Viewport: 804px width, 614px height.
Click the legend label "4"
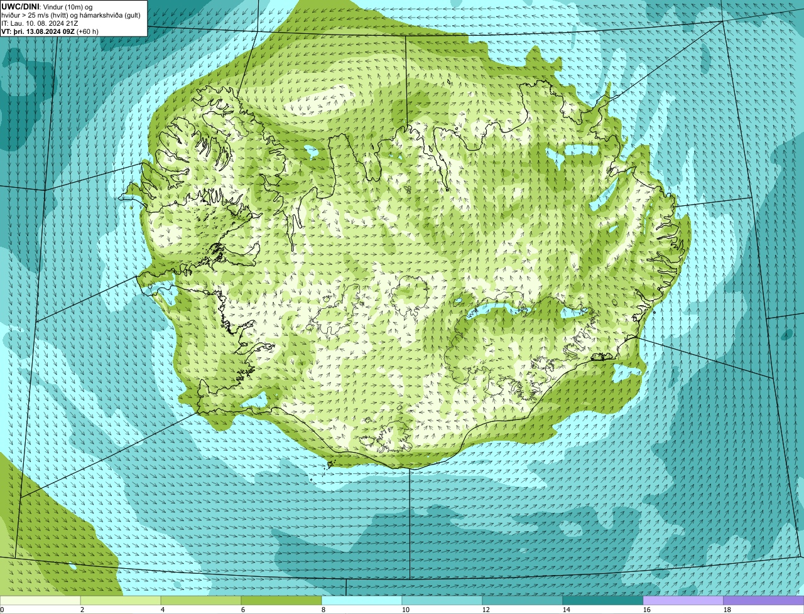click(x=163, y=610)
